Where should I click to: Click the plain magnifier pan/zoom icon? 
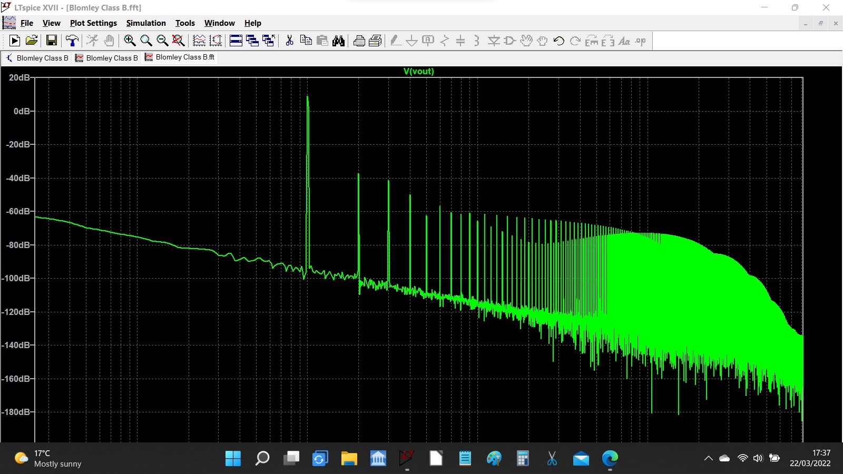146,41
